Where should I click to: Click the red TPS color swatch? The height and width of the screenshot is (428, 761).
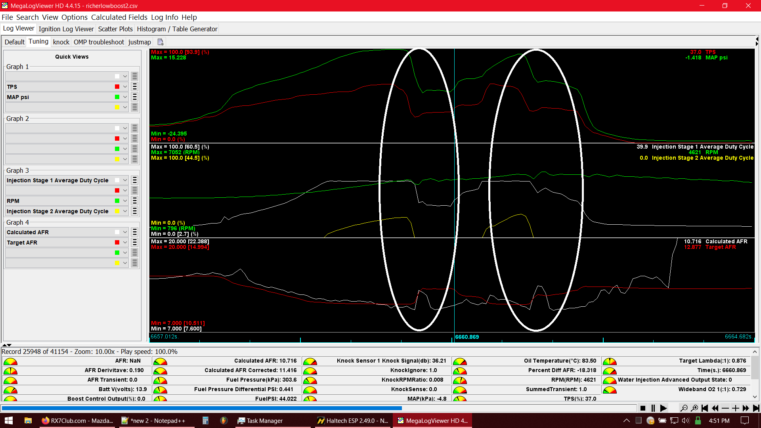(117, 87)
